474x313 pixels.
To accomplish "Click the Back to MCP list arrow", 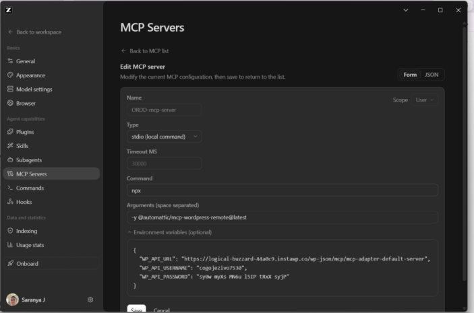I will [123, 50].
